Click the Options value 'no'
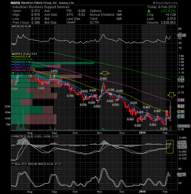The height and width of the screenshot is (194, 191). coord(120,11)
